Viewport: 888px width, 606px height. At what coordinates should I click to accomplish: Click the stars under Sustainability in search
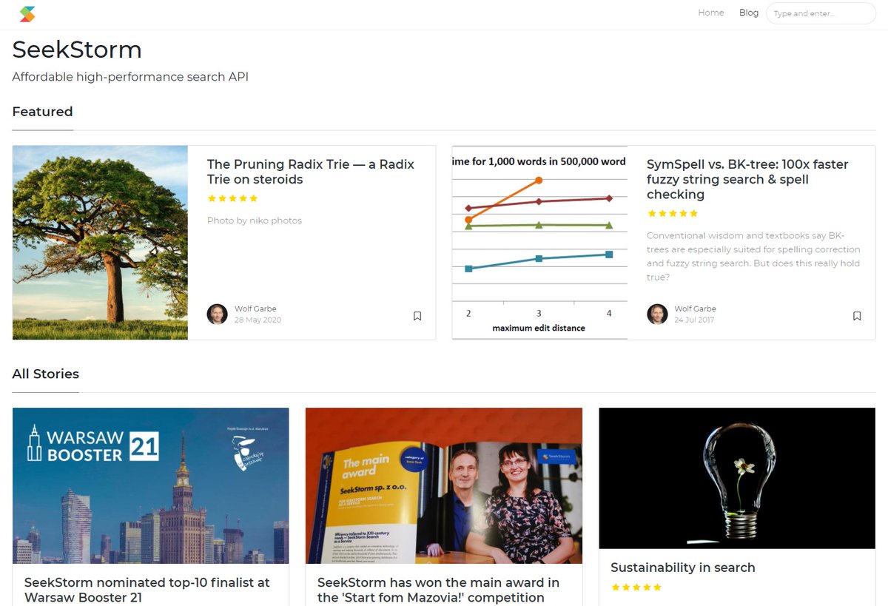point(636,587)
